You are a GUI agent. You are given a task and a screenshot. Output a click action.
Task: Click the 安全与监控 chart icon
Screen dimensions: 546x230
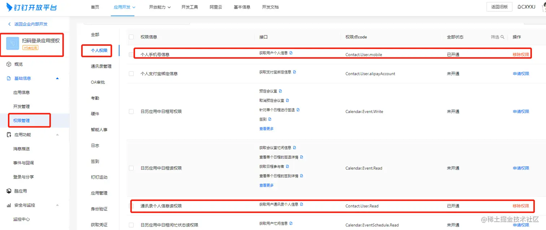click(9, 205)
